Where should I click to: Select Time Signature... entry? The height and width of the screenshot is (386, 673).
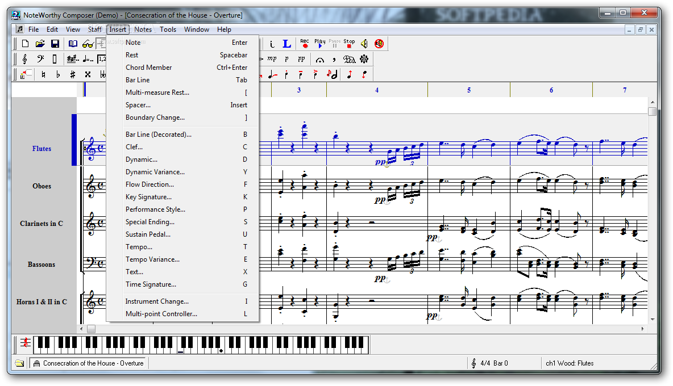(183, 284)
